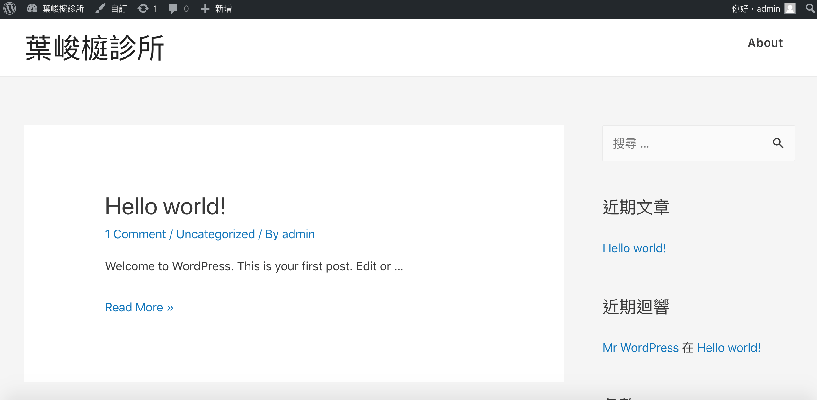Click the WordPress logo icon
This screenshot has width=817, height=400.
pyautogui.click(x=10, y=9)
